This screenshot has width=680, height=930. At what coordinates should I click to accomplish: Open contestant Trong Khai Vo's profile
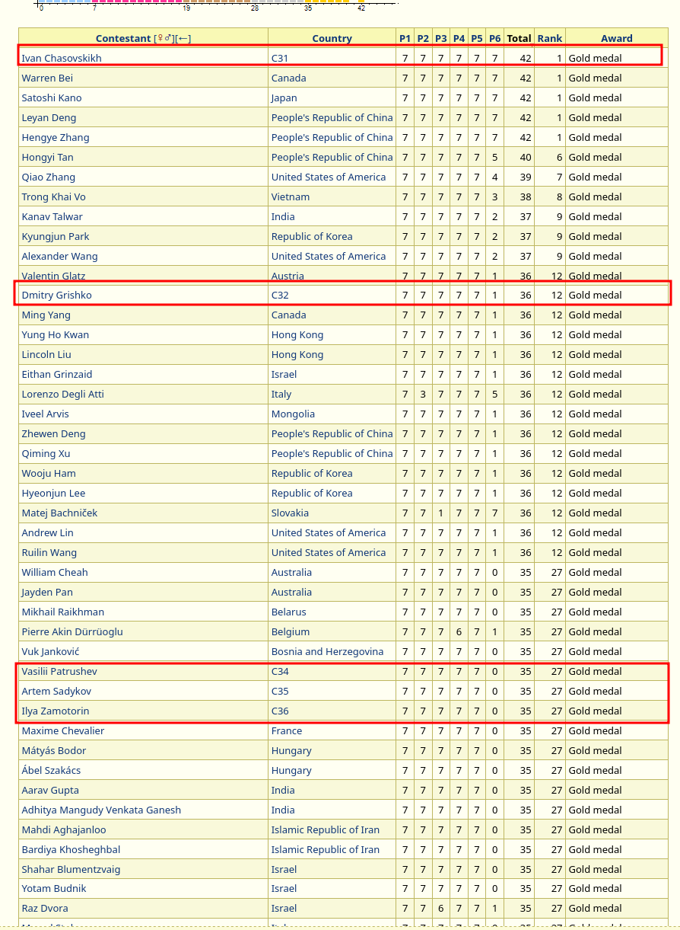(53, 197)
